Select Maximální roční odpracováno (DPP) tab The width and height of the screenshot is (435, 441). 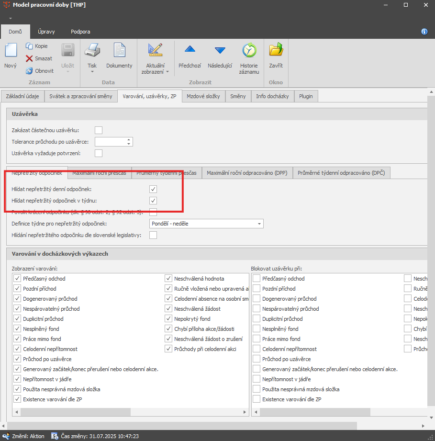coord(247,173)
